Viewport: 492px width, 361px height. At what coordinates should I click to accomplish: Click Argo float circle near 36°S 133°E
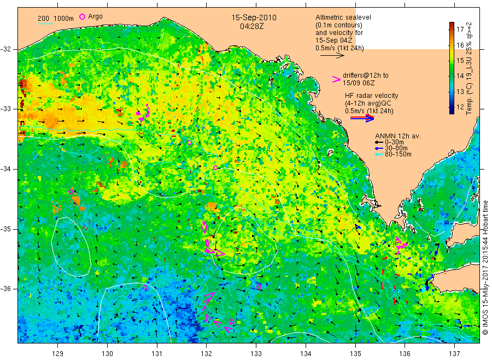259,287
